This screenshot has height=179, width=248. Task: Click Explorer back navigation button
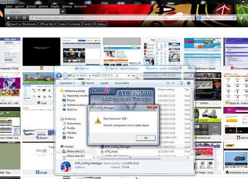pyautogui.click(x=59, y=75)
